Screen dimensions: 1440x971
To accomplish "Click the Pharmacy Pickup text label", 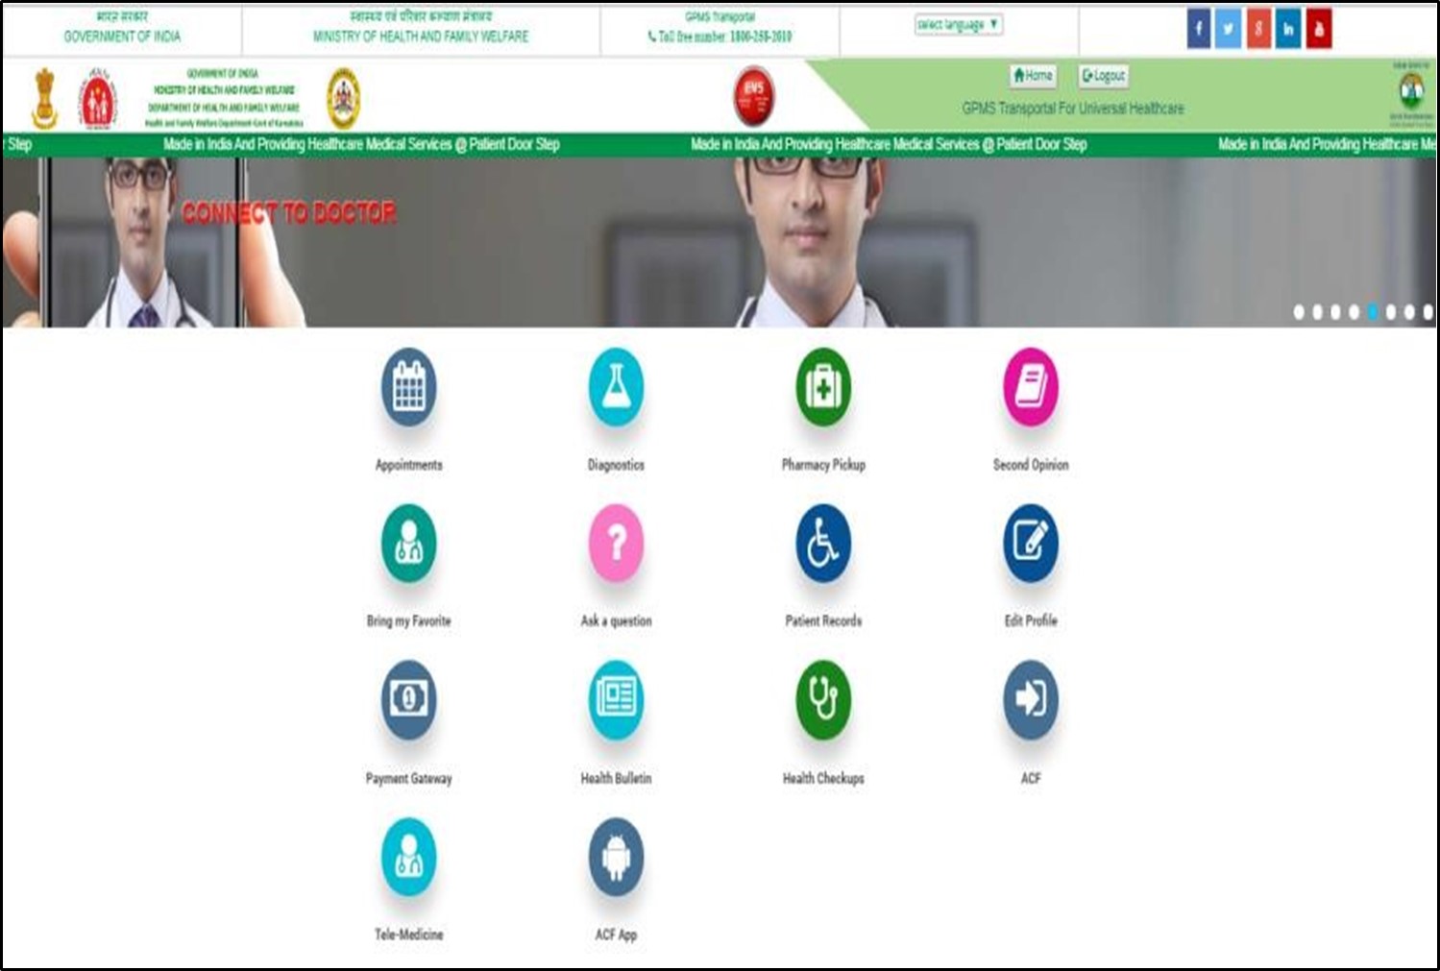I will (x=823, y=465).
